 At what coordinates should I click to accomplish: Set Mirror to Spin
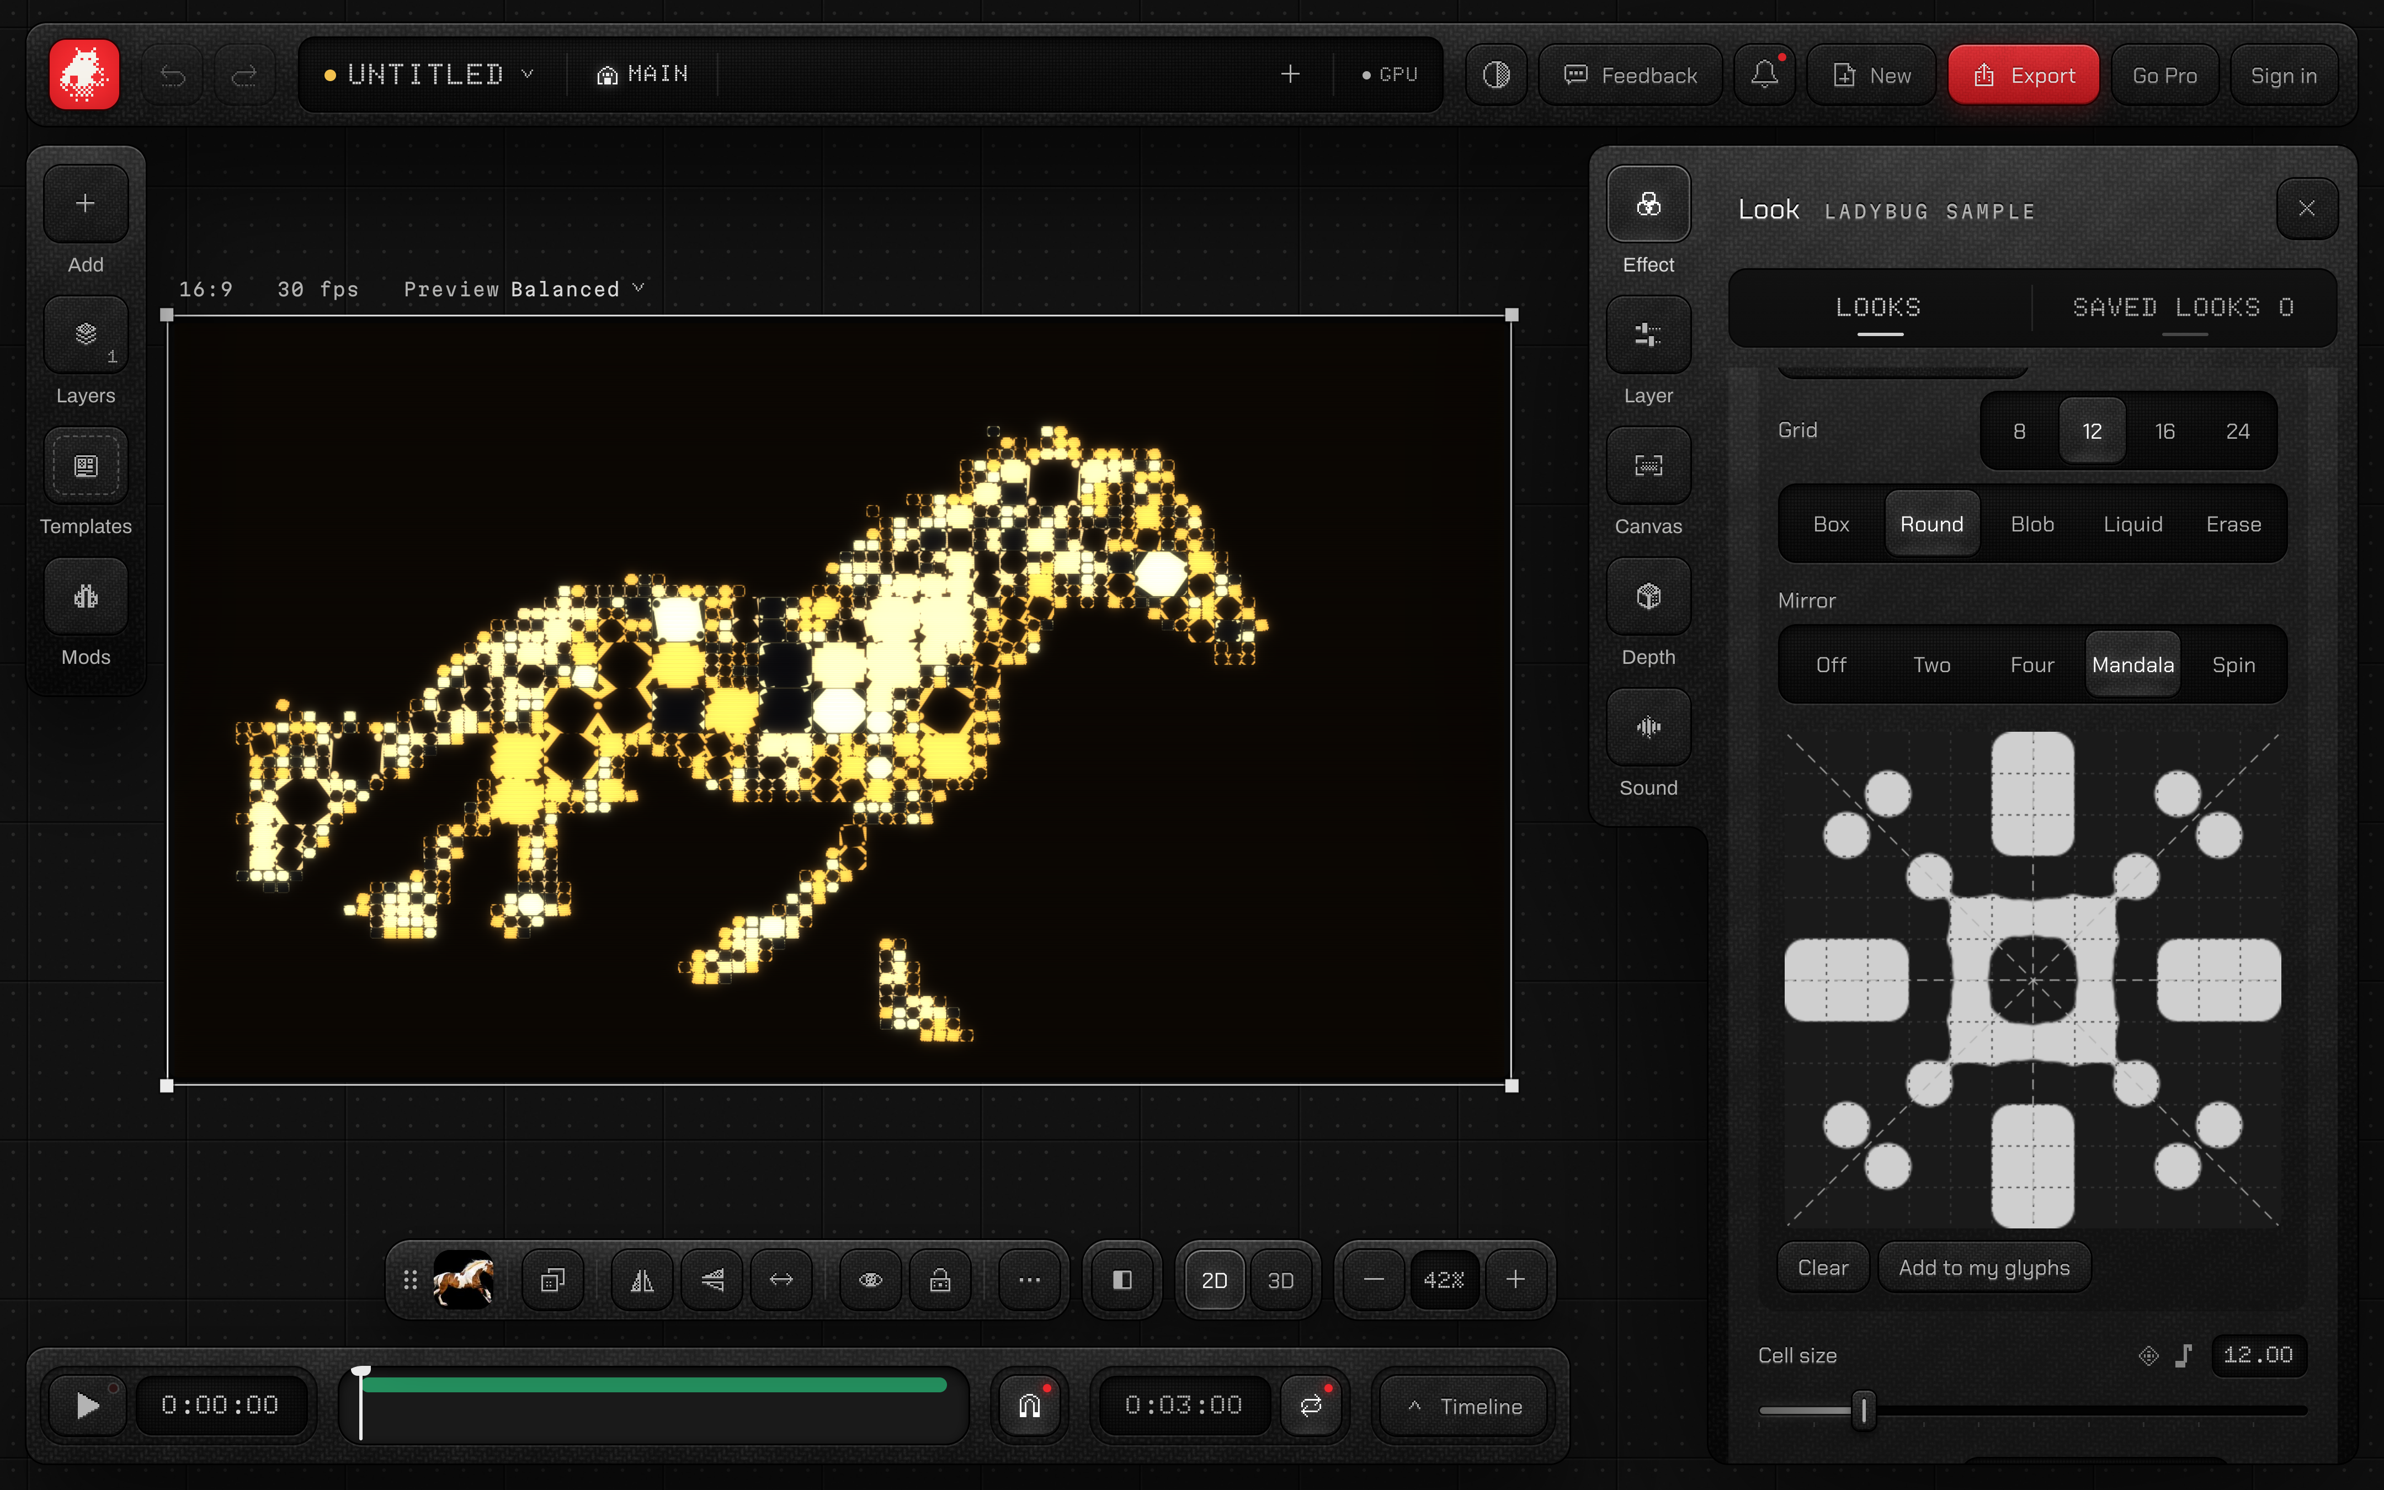click(2233, 665)
